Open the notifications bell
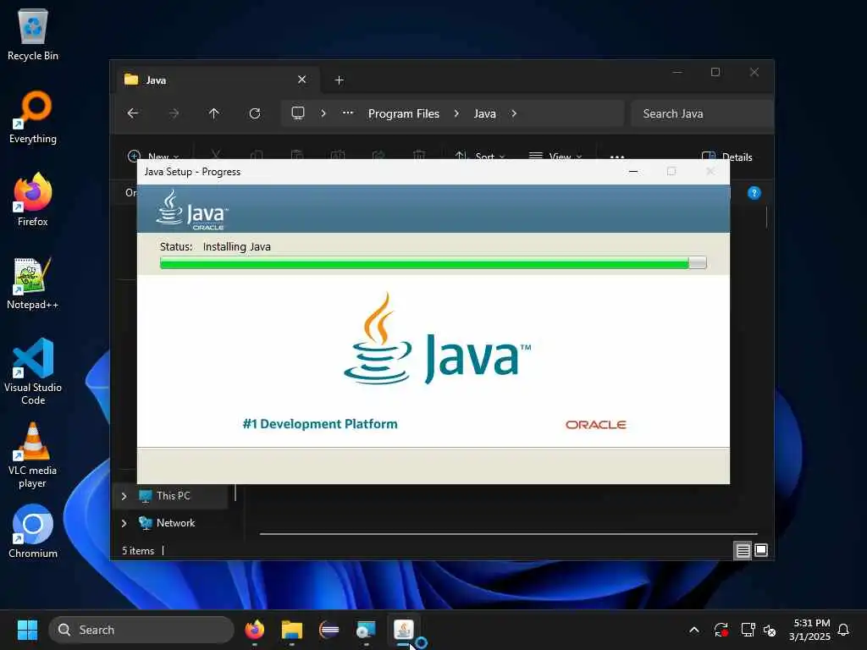Image resolution: width=867 pixels, height=650 pixels. pyautogui.click(x=844, y=630)
